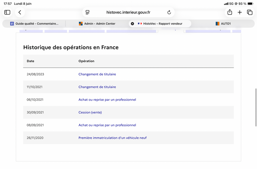The height and width of the screenshot is (169, 257).
Task: Click the Admin Center tab favicon
Action: [81, 23]
